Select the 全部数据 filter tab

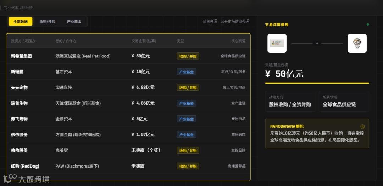pos(21,22)
